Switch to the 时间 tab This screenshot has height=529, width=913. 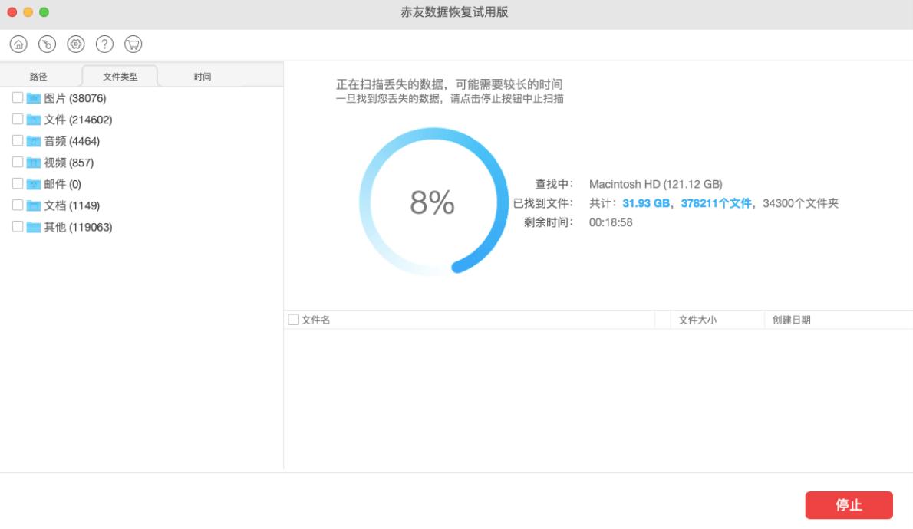pyautogui.click(x=202, y=76)
